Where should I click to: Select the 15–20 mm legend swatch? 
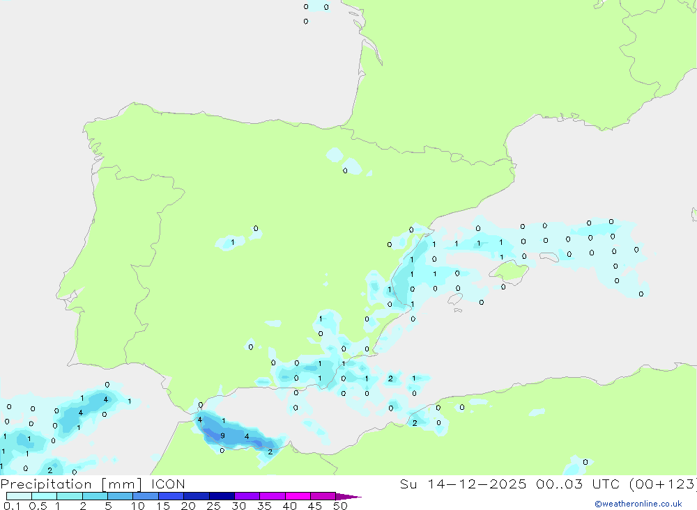pyautogui.click(x=171, y=496)
